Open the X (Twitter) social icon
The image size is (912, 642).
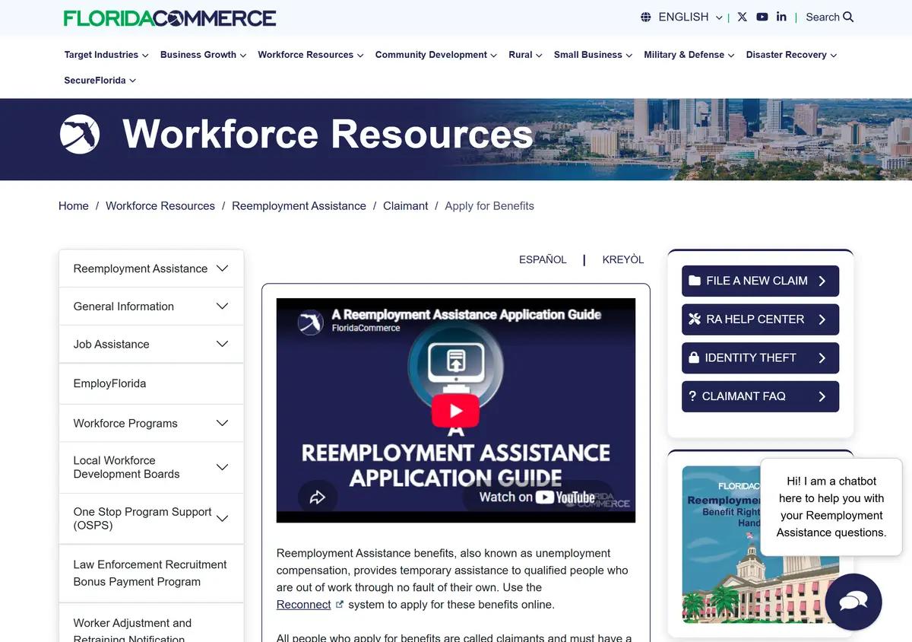coord(743,17)
